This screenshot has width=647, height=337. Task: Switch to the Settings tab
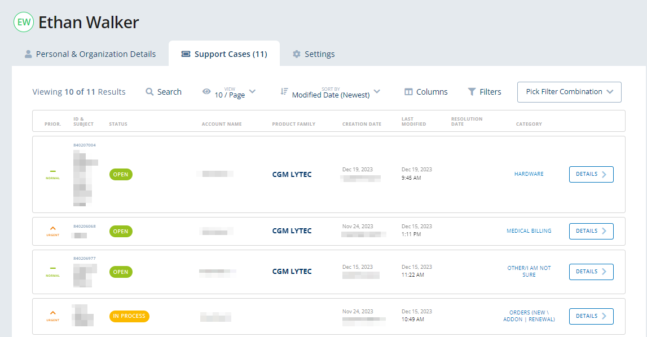pos(314,54)
